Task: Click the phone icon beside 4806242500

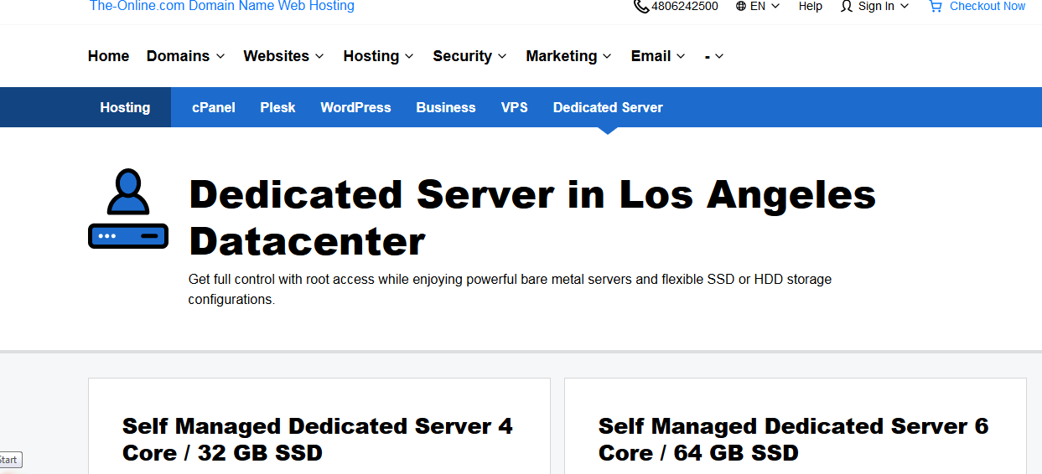Action: [640, 6]
